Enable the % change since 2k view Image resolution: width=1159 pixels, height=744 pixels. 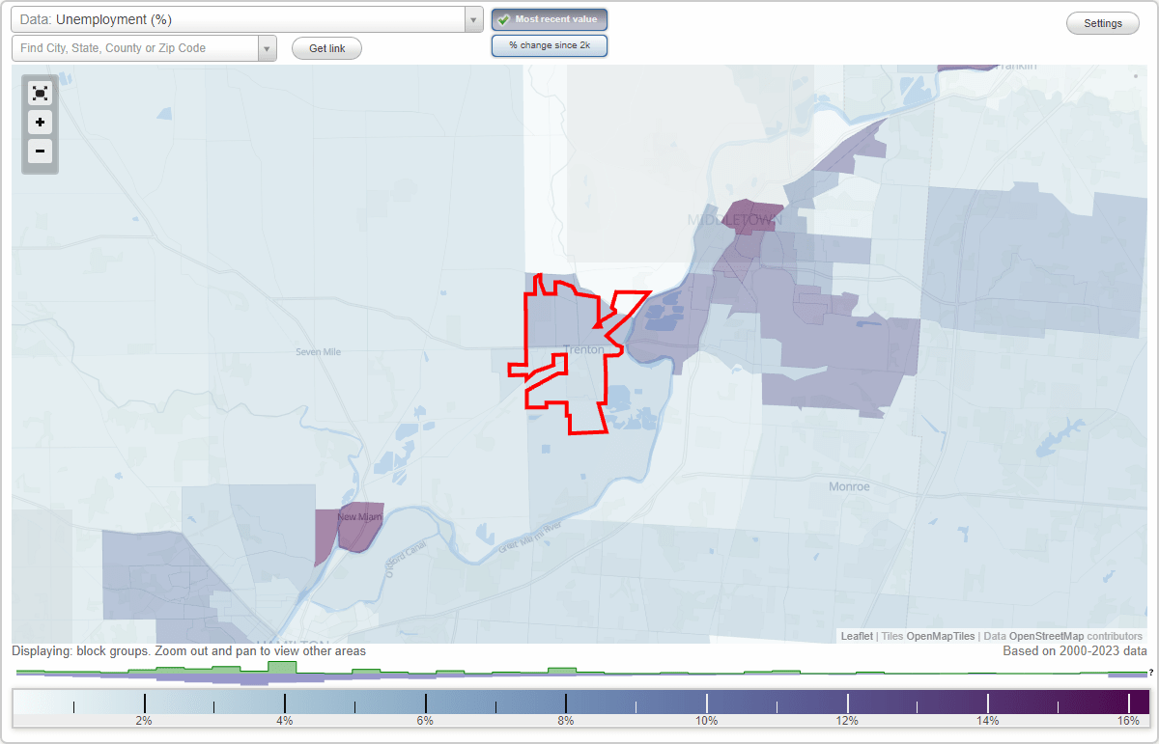click(549, 44)
